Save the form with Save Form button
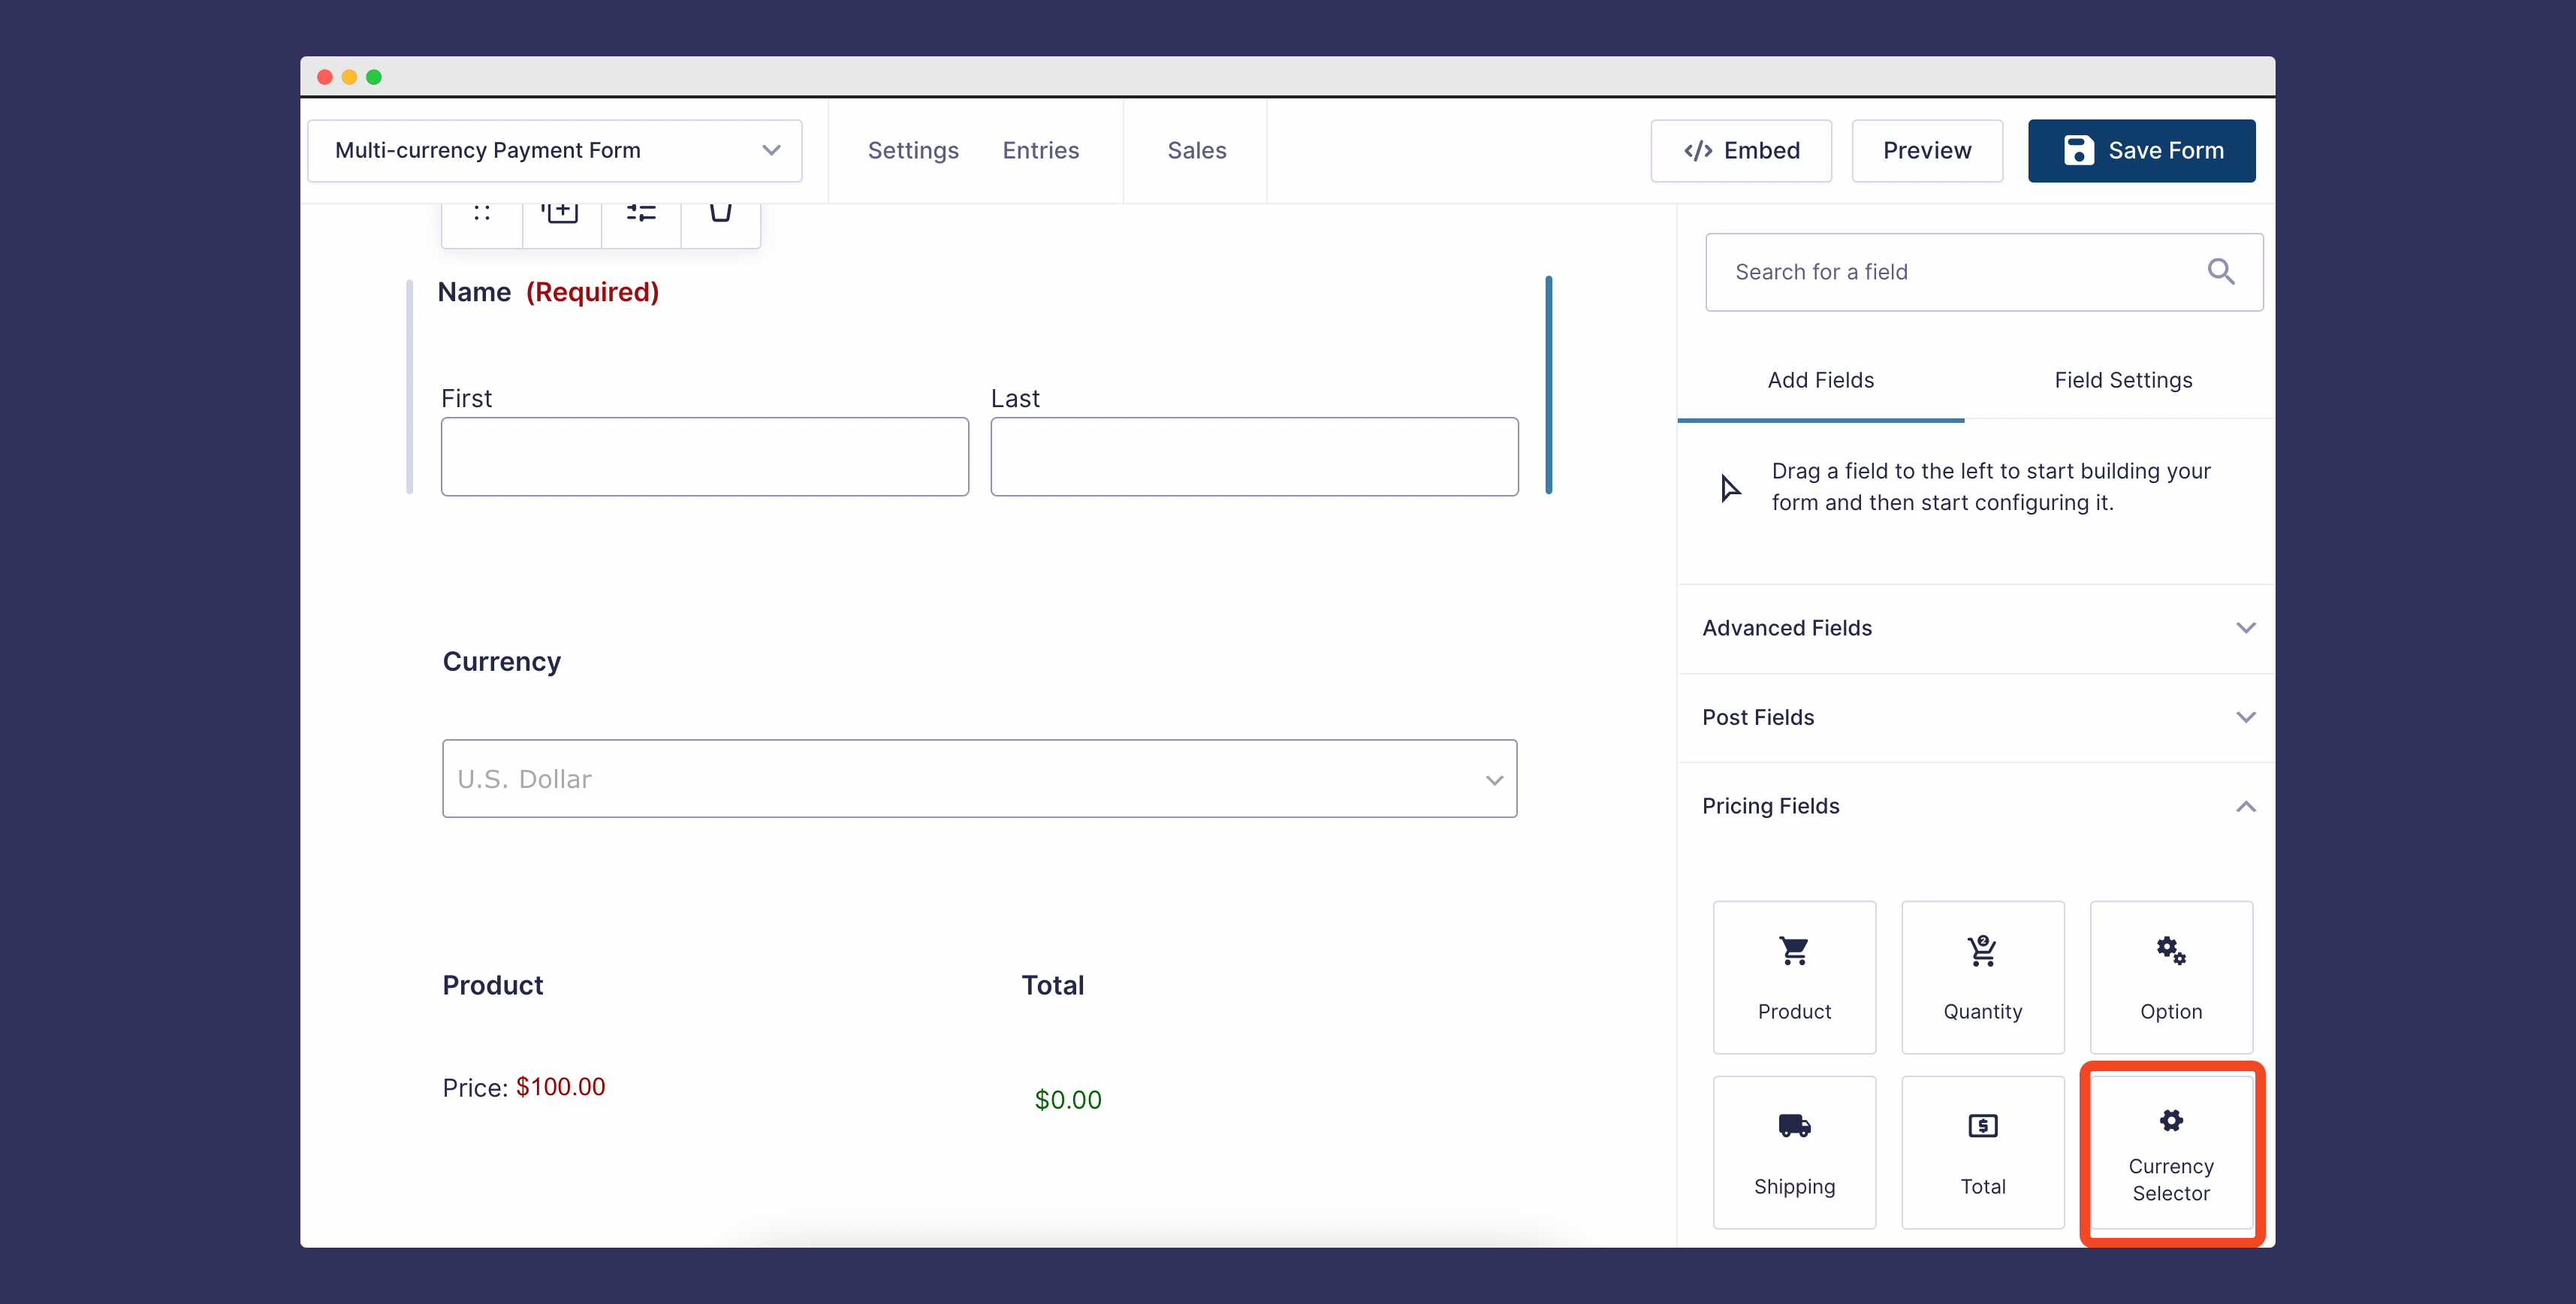2576x1304 pixels. click(x=2141, y=150)
